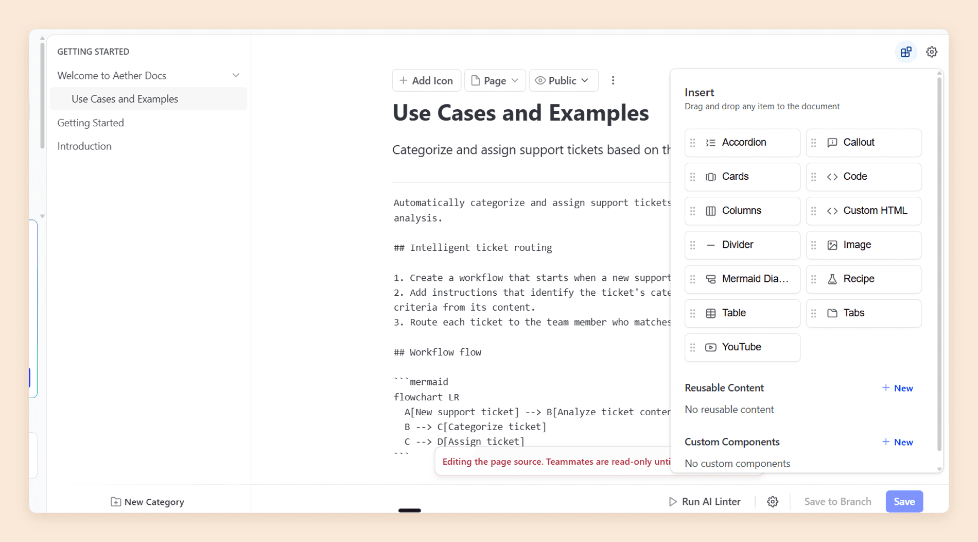Grab the drag handle of Cards item
The image size is (978, 542).
(693, 177)
